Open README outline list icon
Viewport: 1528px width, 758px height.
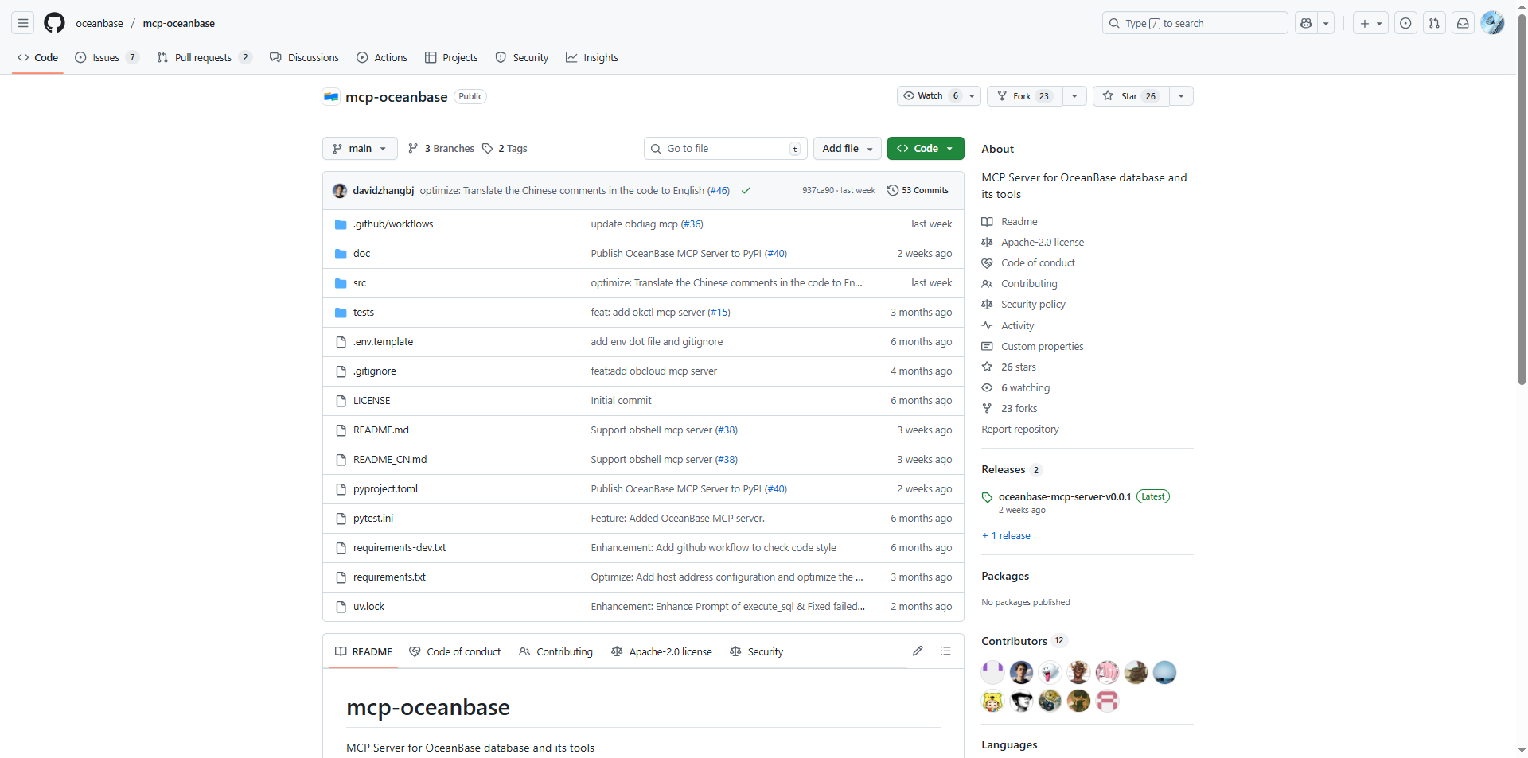(945, 651)
